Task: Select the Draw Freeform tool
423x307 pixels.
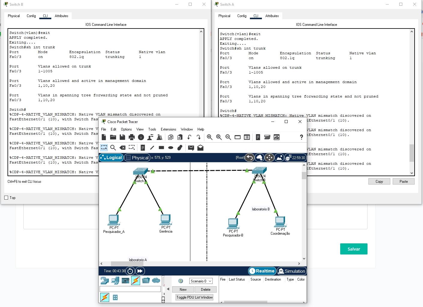Action: [180, 147]
